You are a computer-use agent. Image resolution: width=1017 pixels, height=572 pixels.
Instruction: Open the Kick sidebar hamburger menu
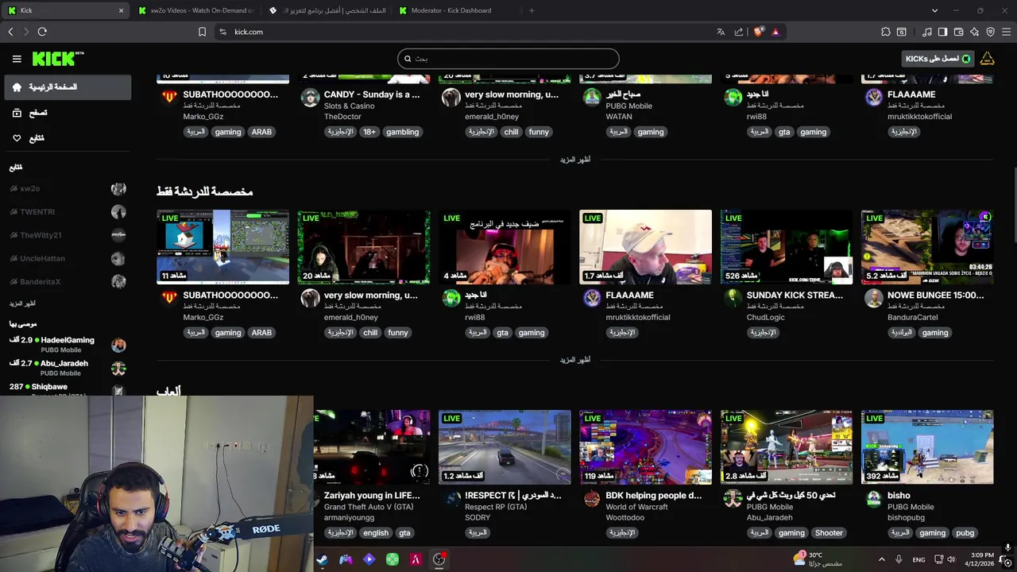pos(17,59)
